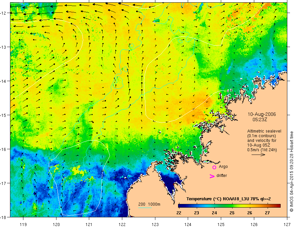This screenshot has height=227, width=294.
Task: Click the '200 1000m' bathymetry label
Action: [149, 204]
